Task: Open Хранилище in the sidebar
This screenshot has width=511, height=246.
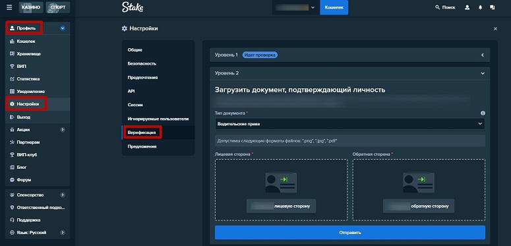Action: (38, 54)
